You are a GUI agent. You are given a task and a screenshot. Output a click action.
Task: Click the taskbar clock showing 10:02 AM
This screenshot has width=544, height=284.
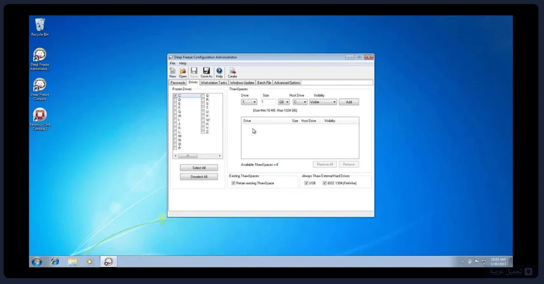498,261
